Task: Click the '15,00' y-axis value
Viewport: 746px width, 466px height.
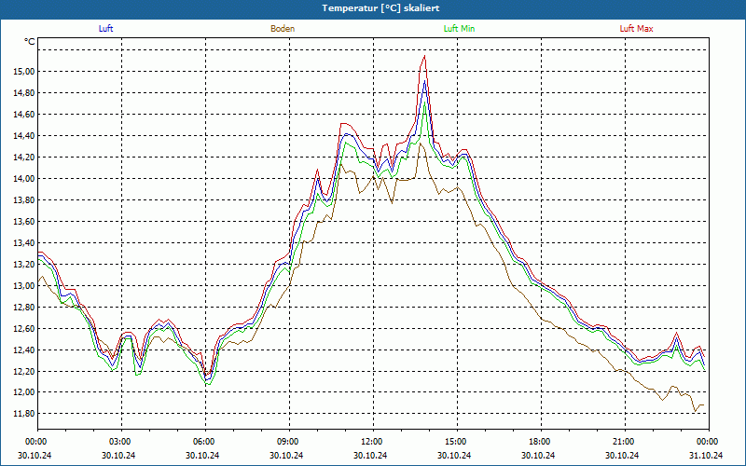Action: coord(25,72)
